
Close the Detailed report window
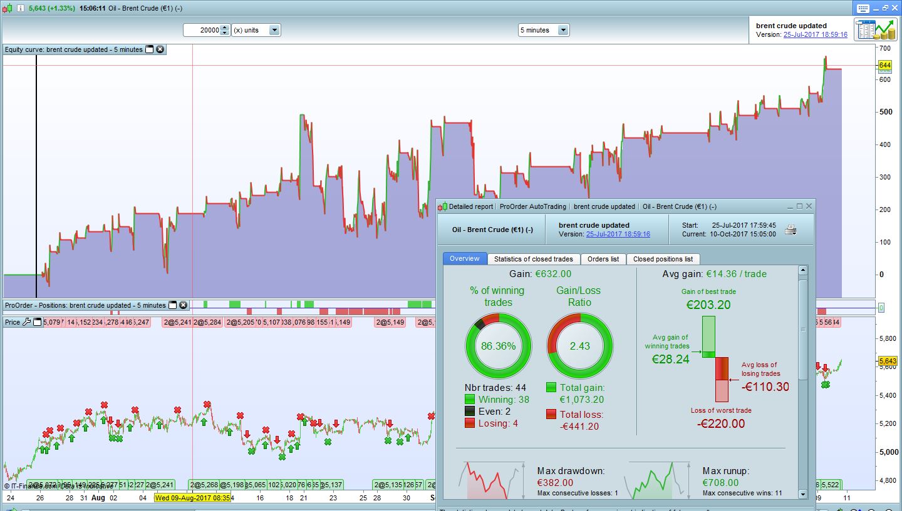click(x=809, y=206)
